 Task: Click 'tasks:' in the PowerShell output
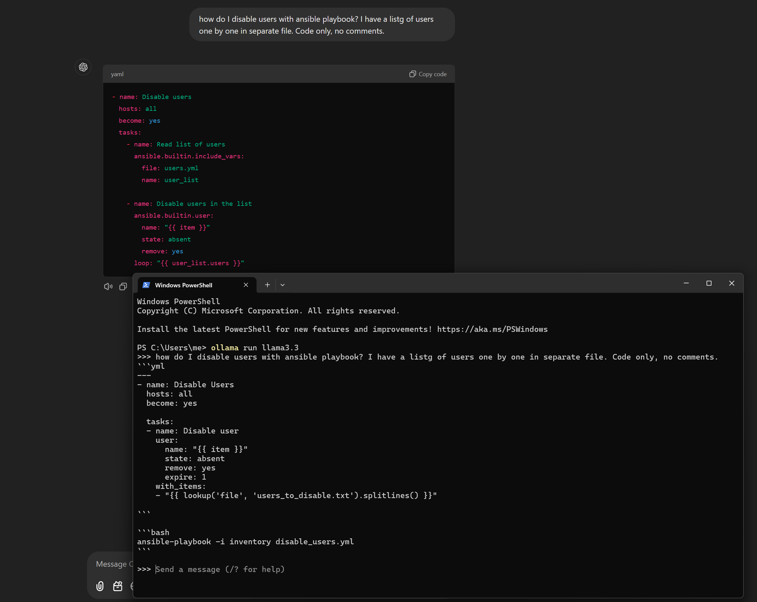coord(160,422)
